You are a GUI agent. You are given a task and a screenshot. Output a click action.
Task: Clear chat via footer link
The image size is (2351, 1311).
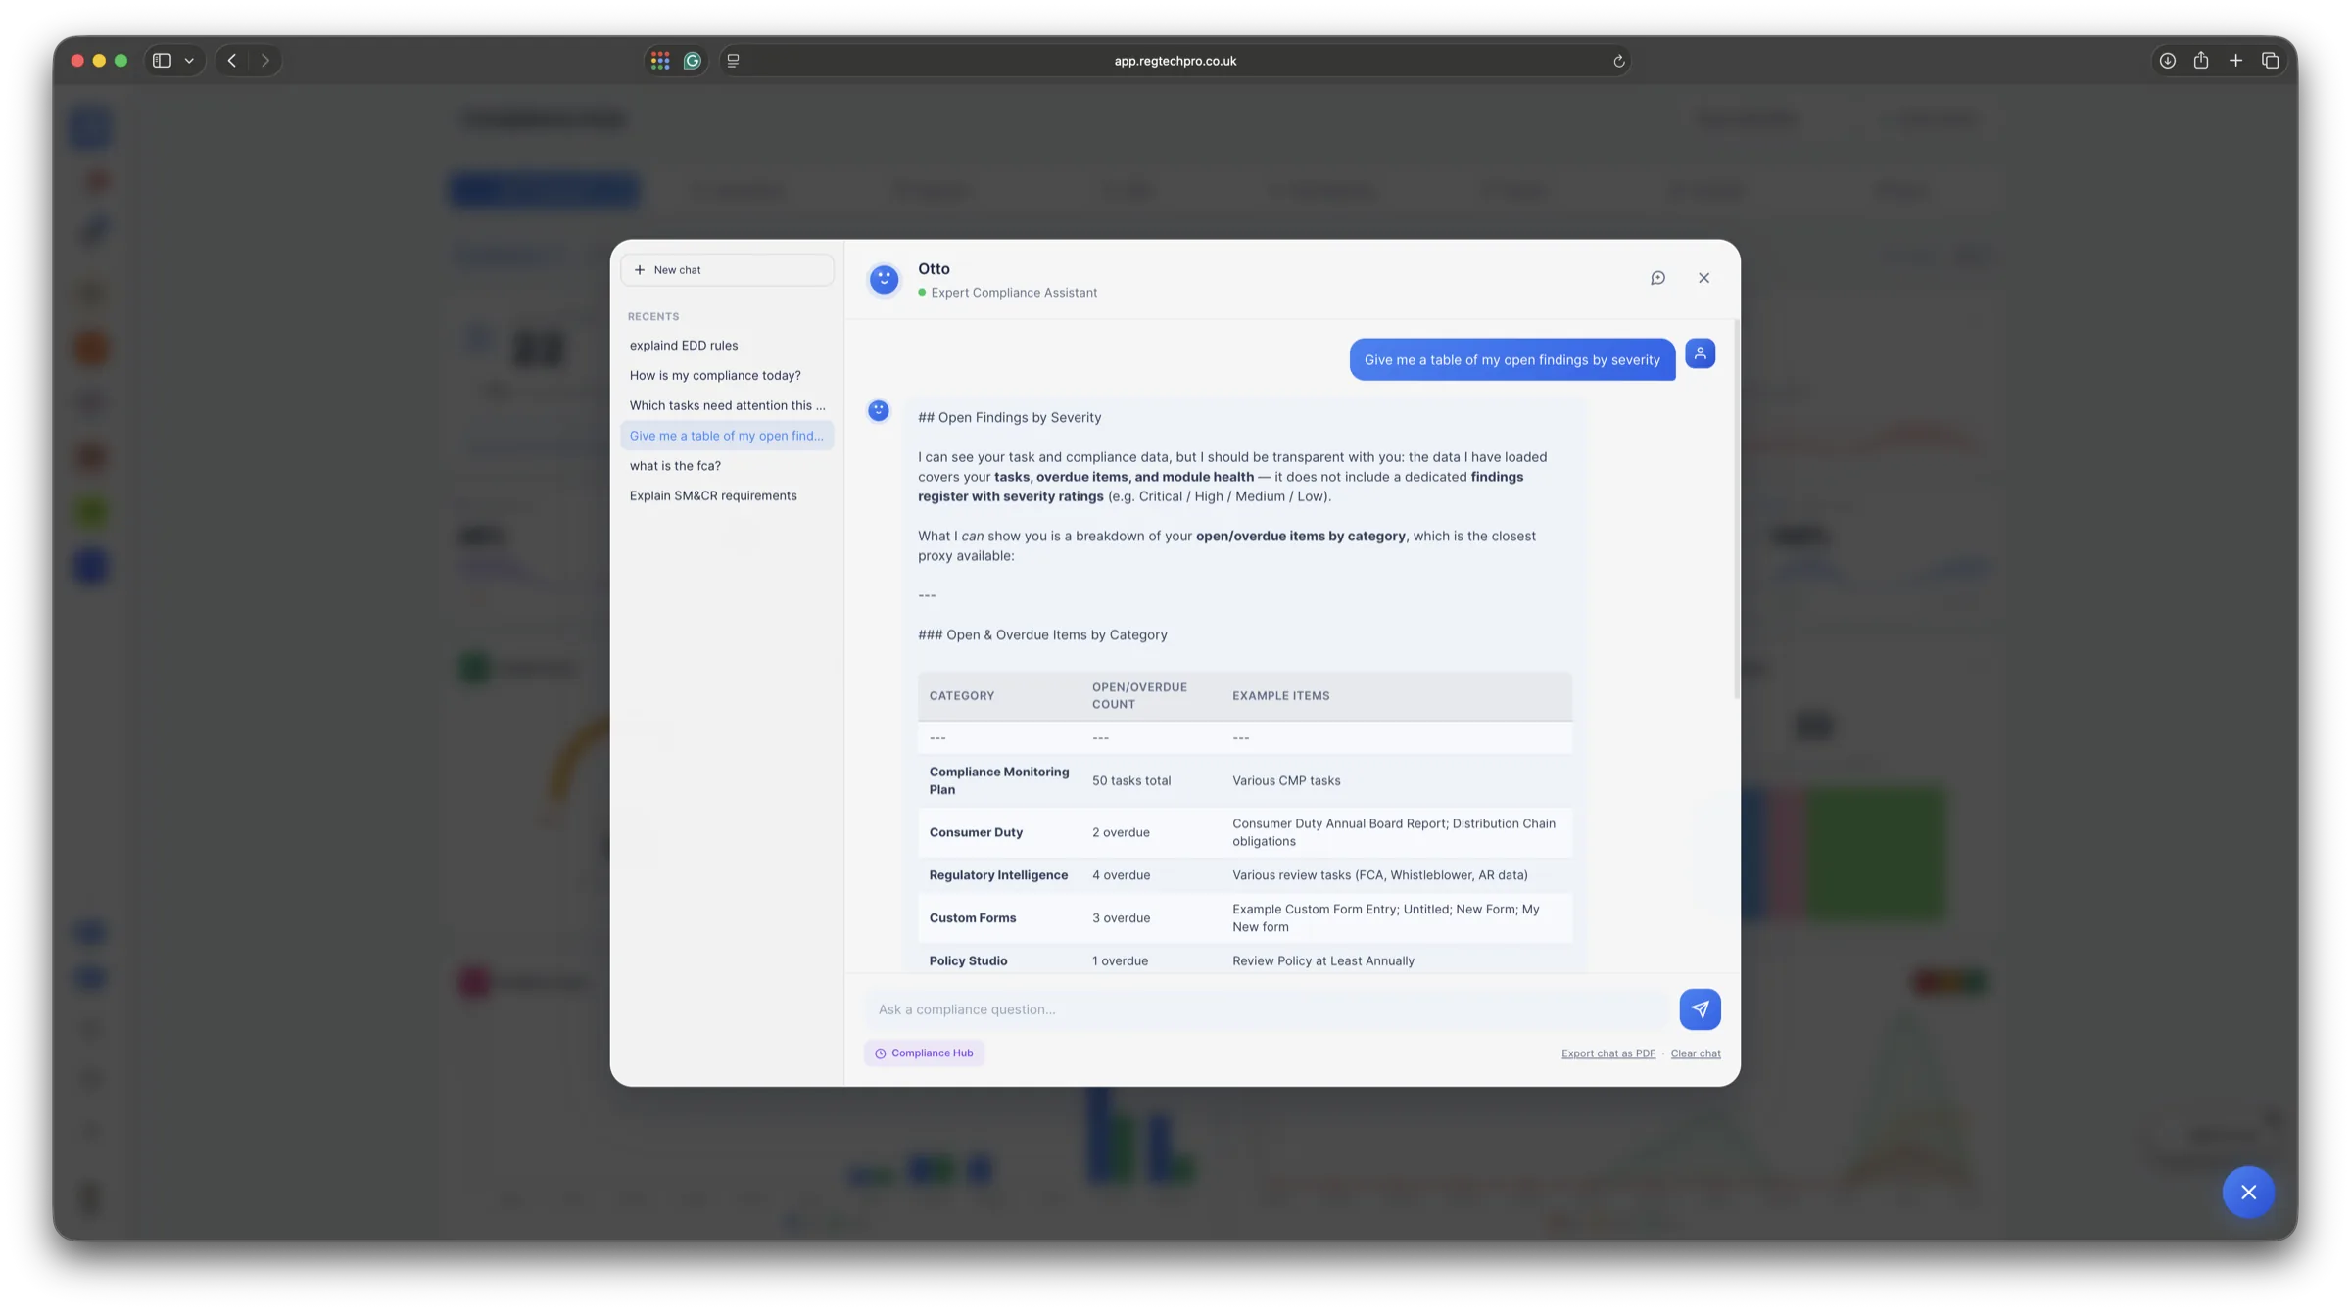pyautogui.click(x=1695, y=1053)
